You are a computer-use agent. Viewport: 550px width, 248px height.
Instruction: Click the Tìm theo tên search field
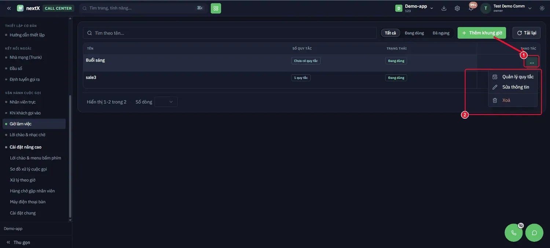(x=230, y=33)
